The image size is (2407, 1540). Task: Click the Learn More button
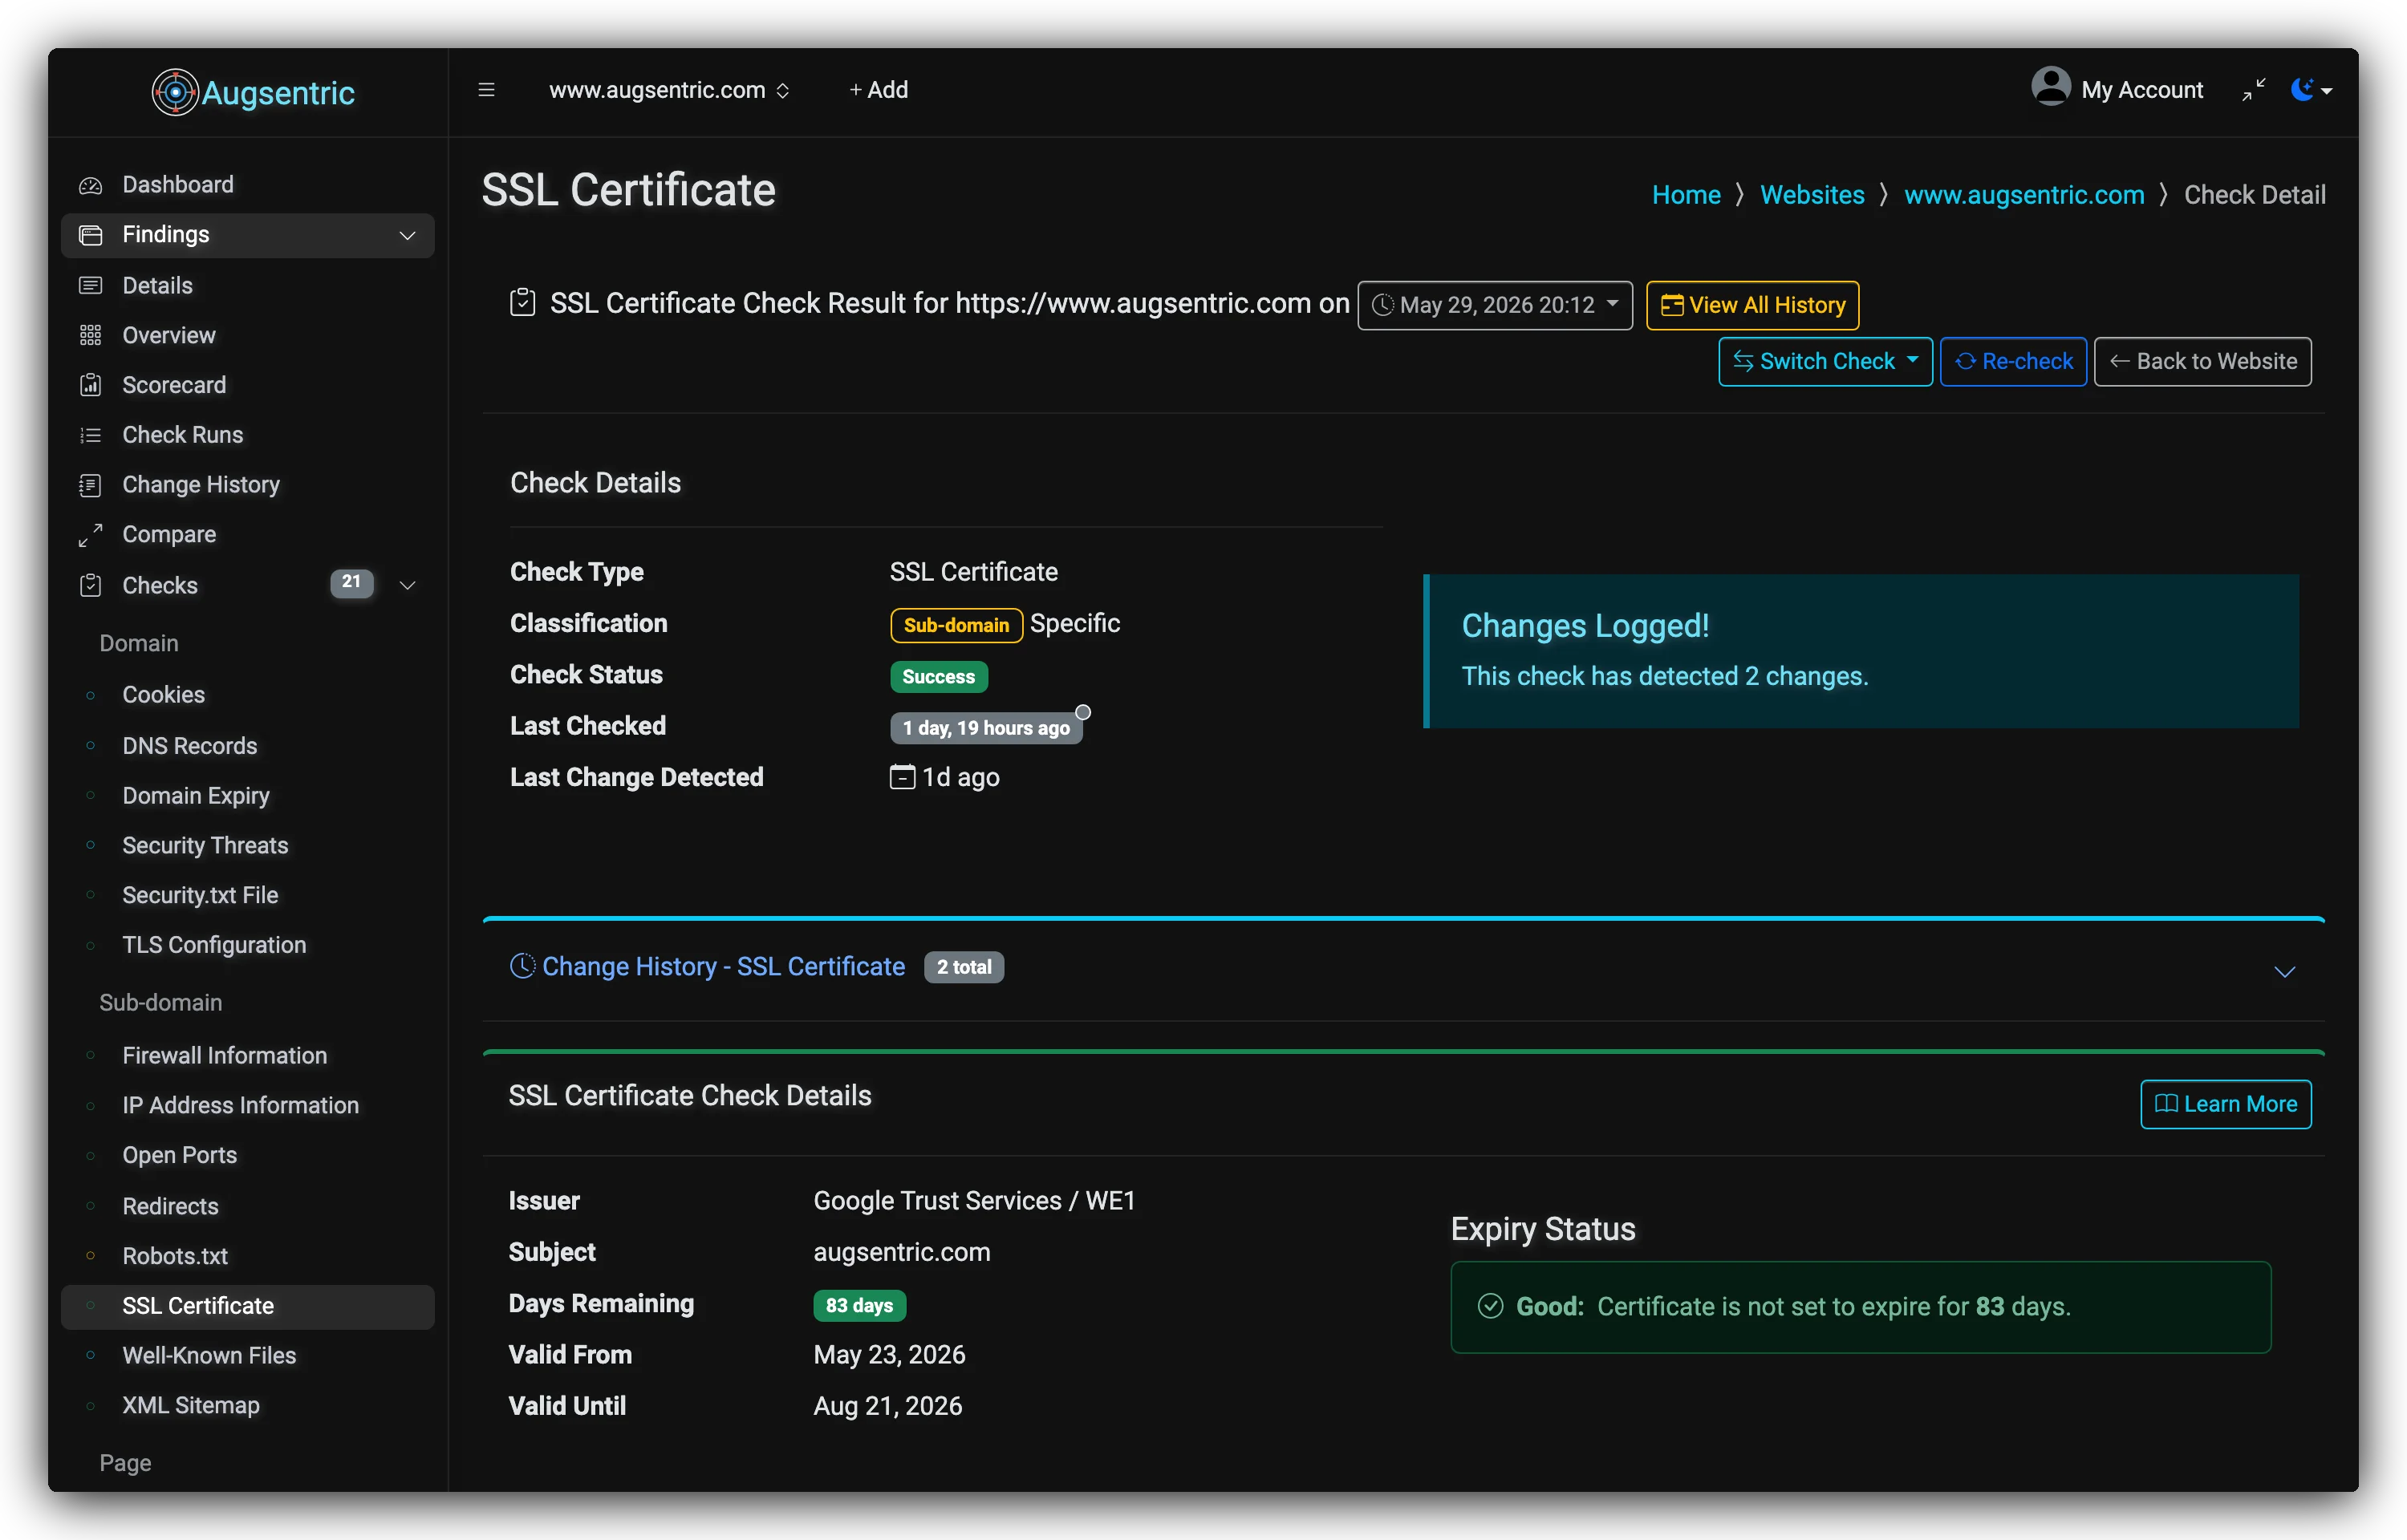[x=2225, y=1104]
